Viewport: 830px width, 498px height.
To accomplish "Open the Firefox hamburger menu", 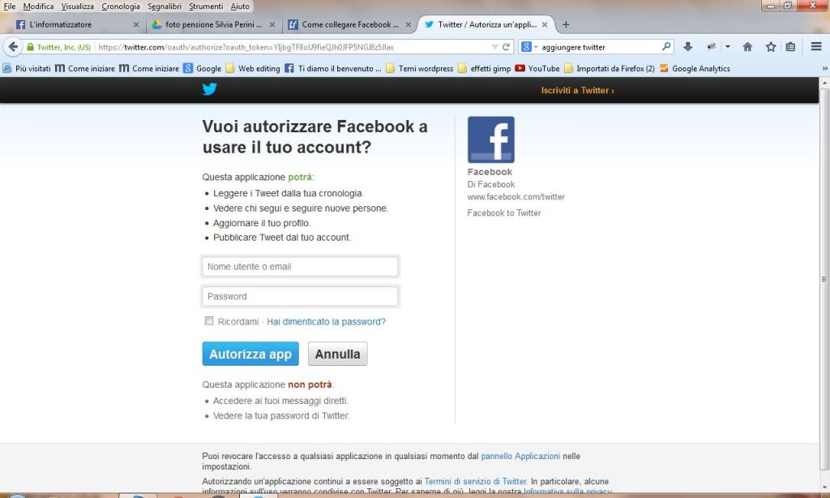I will pos(816,46).
